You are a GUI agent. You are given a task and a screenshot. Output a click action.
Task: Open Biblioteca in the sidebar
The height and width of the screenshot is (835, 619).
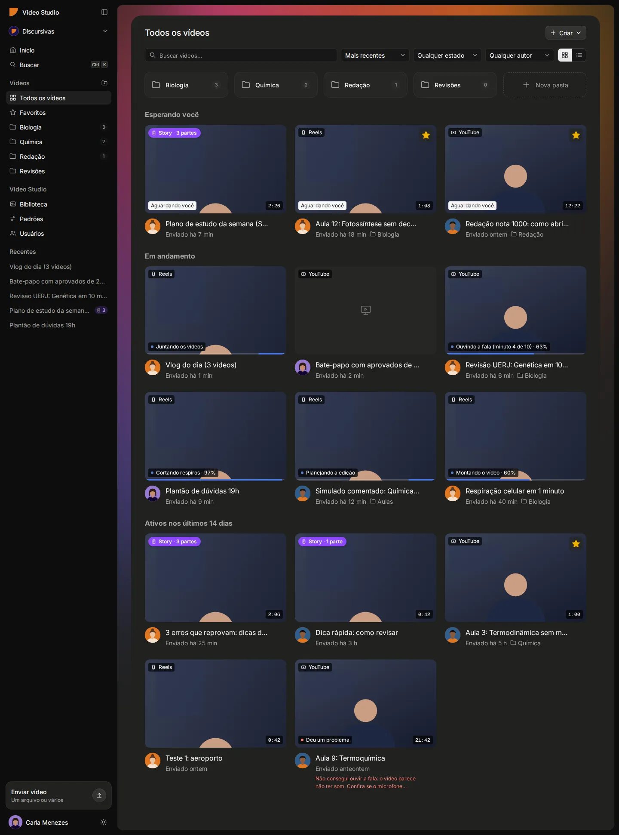pos(58,204)
